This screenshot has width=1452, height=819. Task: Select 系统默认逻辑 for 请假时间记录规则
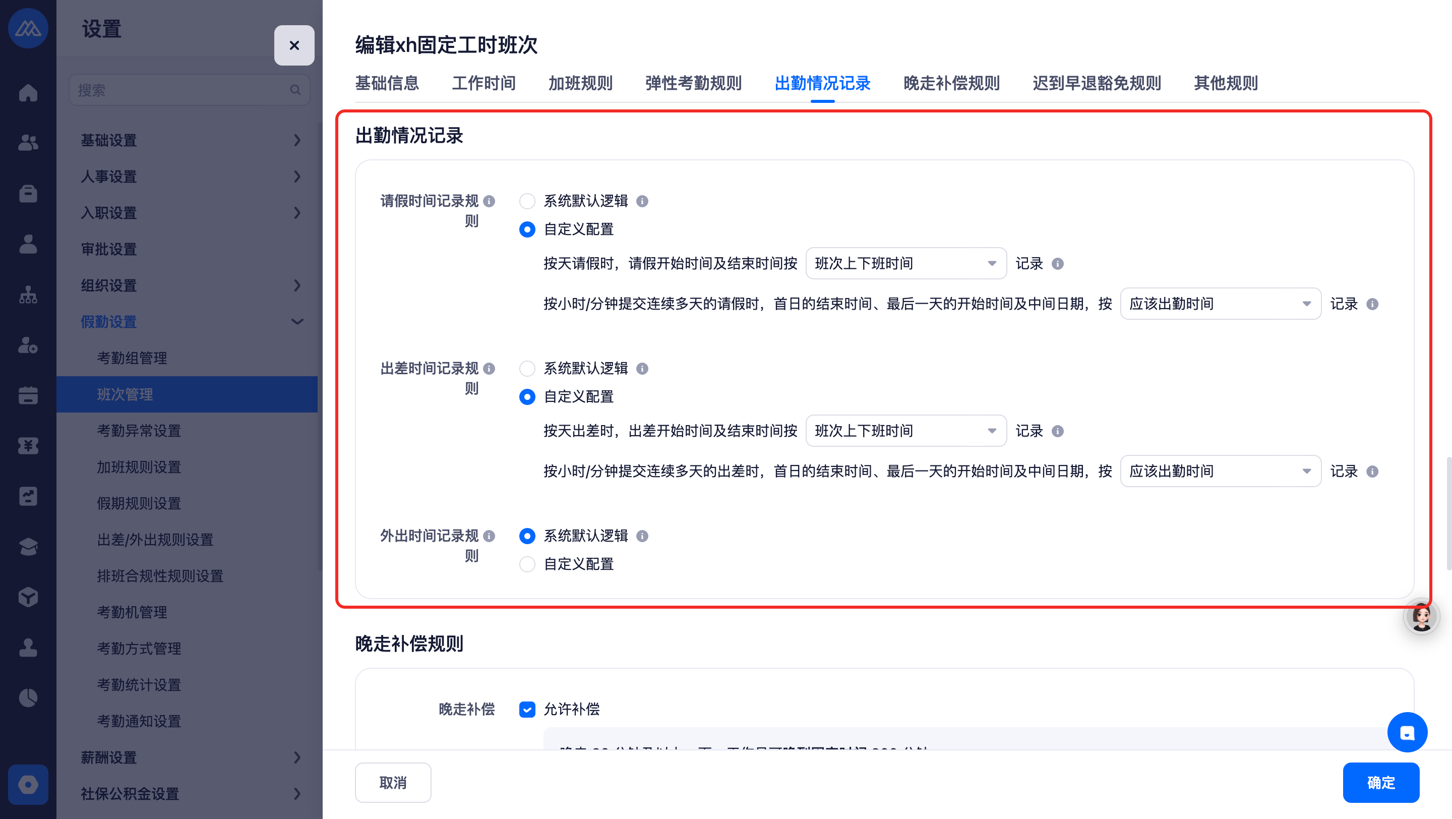tap(527, 201)
